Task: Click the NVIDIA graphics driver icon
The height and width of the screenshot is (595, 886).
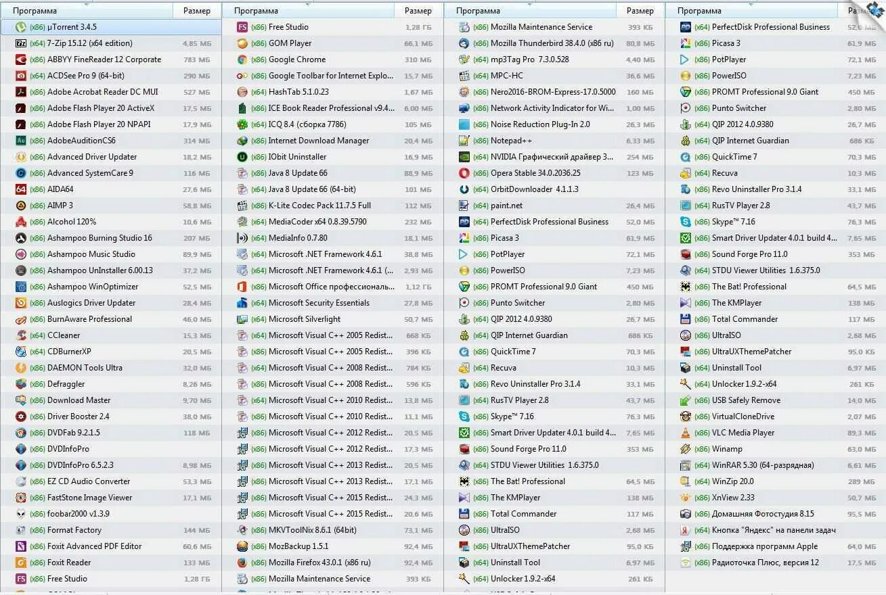Action: point(464,157)
